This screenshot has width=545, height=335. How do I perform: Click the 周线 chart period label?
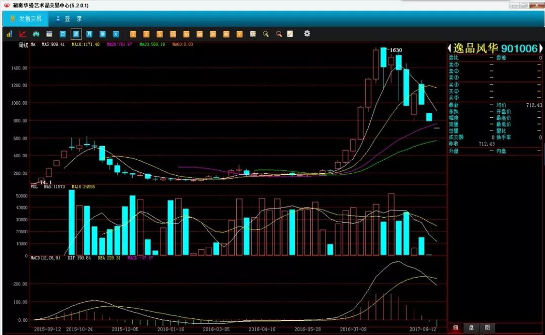click(23, 45)
